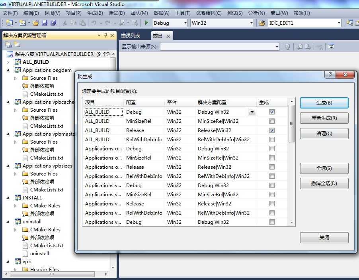Pin the Solution Explorer panel with pushpin
This screenshot has width=359, height=280.
tap(105, 35)
